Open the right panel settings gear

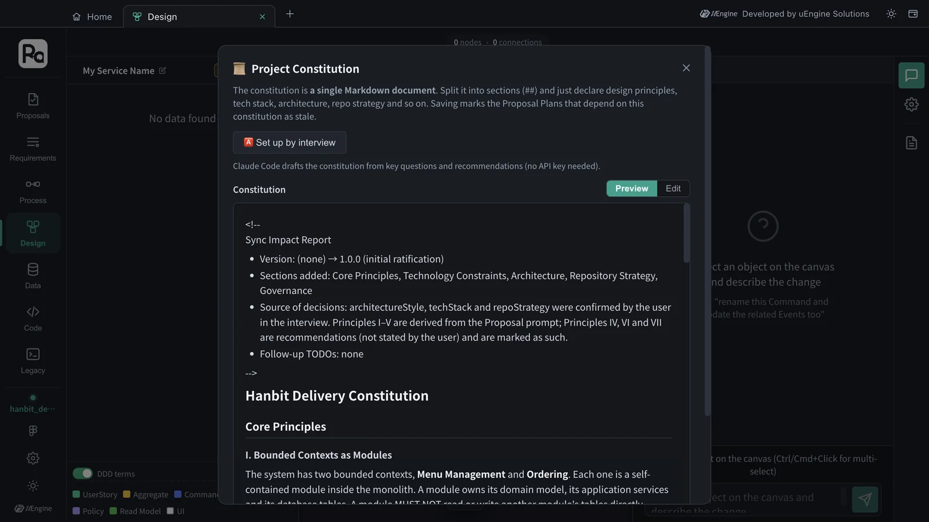pyautogui.click(x=912, y=104)
